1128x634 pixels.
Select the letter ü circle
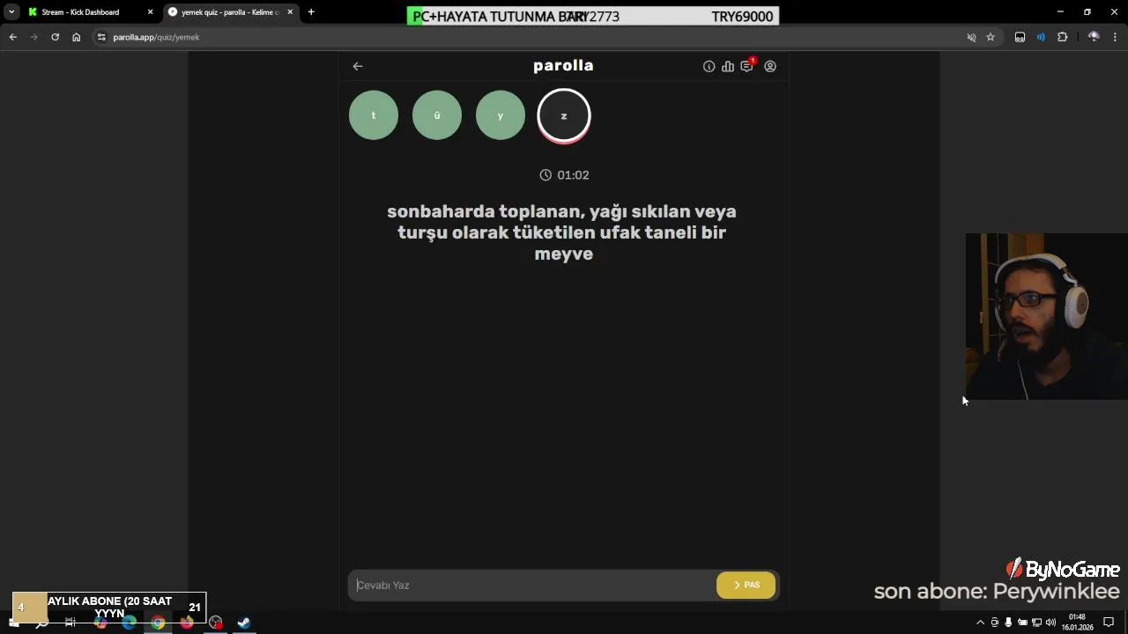(437, 115)
